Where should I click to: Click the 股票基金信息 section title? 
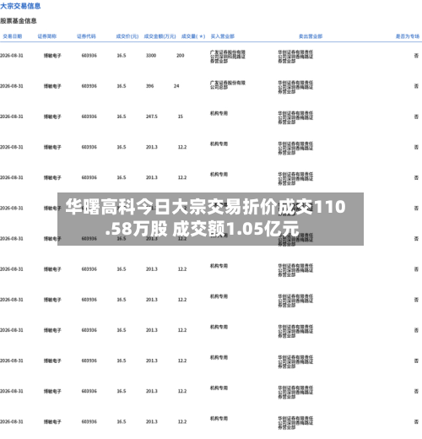pyautogui.click(x=19, y=21)
